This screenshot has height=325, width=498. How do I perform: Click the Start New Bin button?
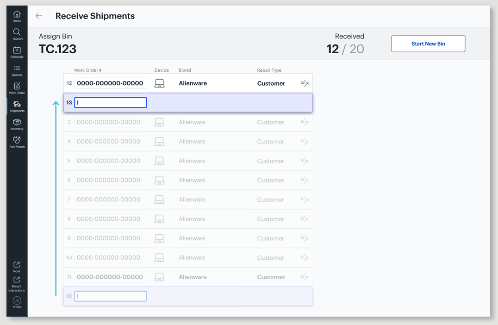click(x=428, y=44)
